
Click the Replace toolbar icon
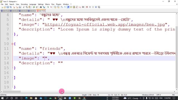click(44, 7)
